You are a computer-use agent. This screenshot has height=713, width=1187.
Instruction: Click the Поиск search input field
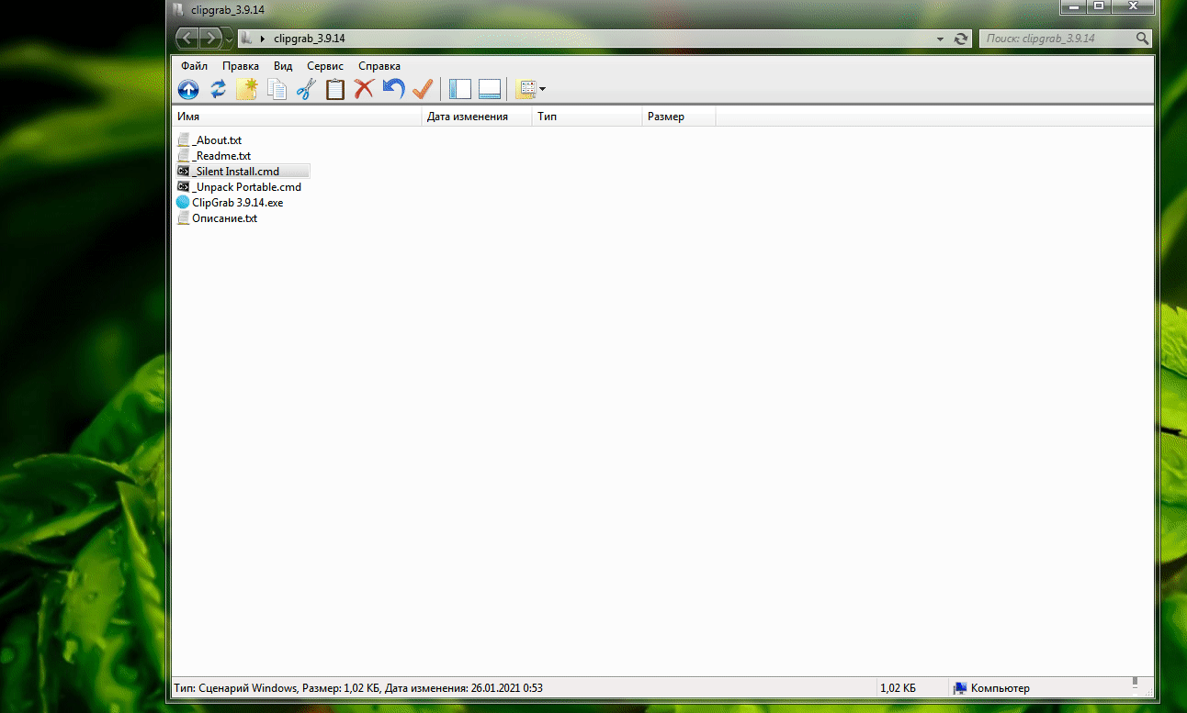[1057, 39]
